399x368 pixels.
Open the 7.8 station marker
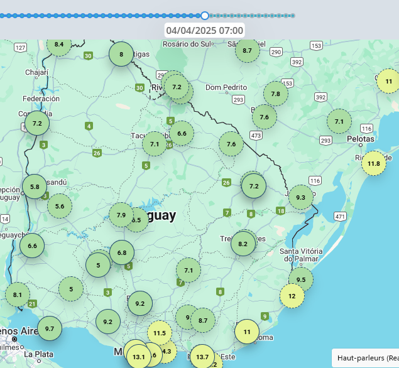[x=276, y=94]
